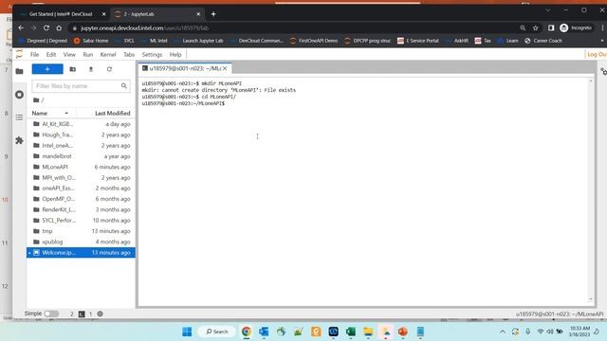607x341 pixels.
Task: Open Running Terminals and Kernels sidebar icon
Action: tap(19, 95)
